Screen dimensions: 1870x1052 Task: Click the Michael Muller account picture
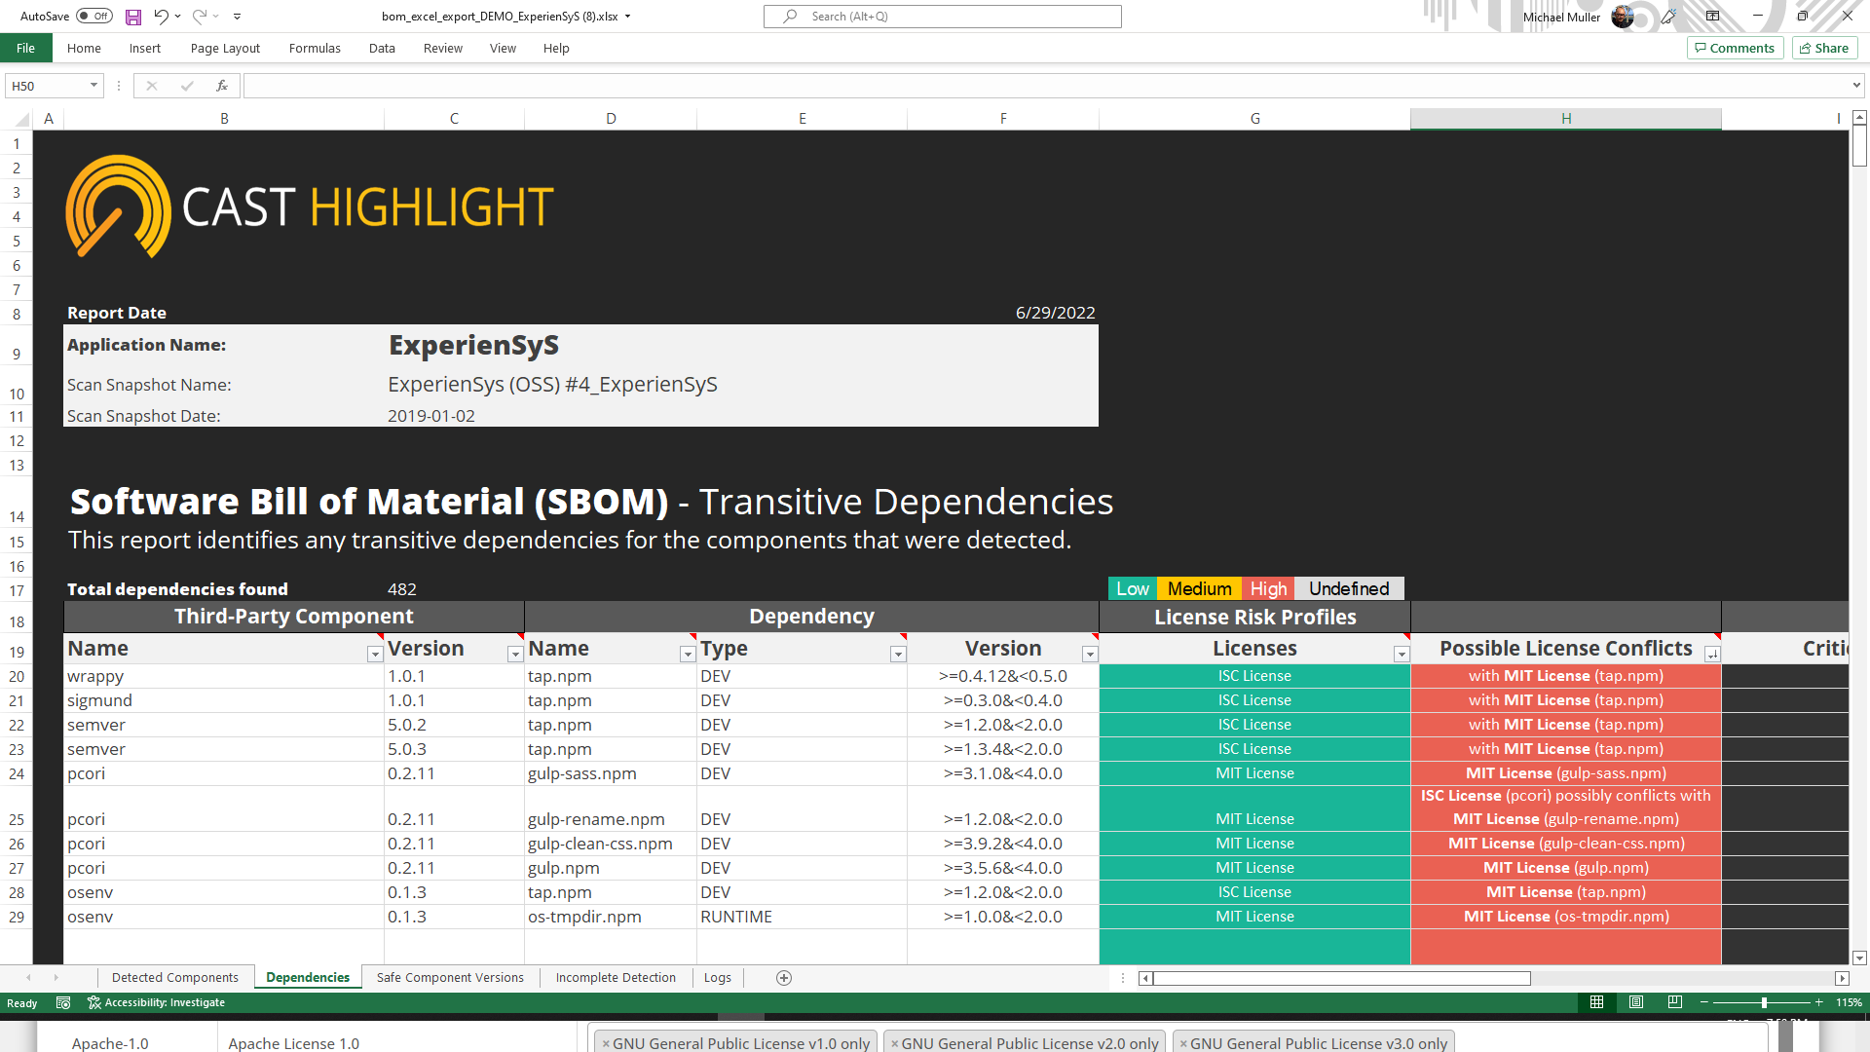point(1623,17)
